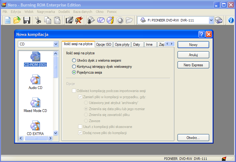236x162 pixels.
Task: Click the Otwórz... button
Action: (x=193, y=138)
